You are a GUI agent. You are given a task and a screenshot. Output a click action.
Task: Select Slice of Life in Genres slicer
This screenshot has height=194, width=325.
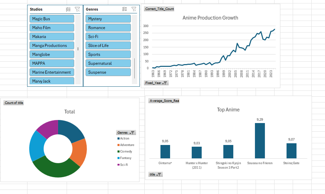coord(108,46)
